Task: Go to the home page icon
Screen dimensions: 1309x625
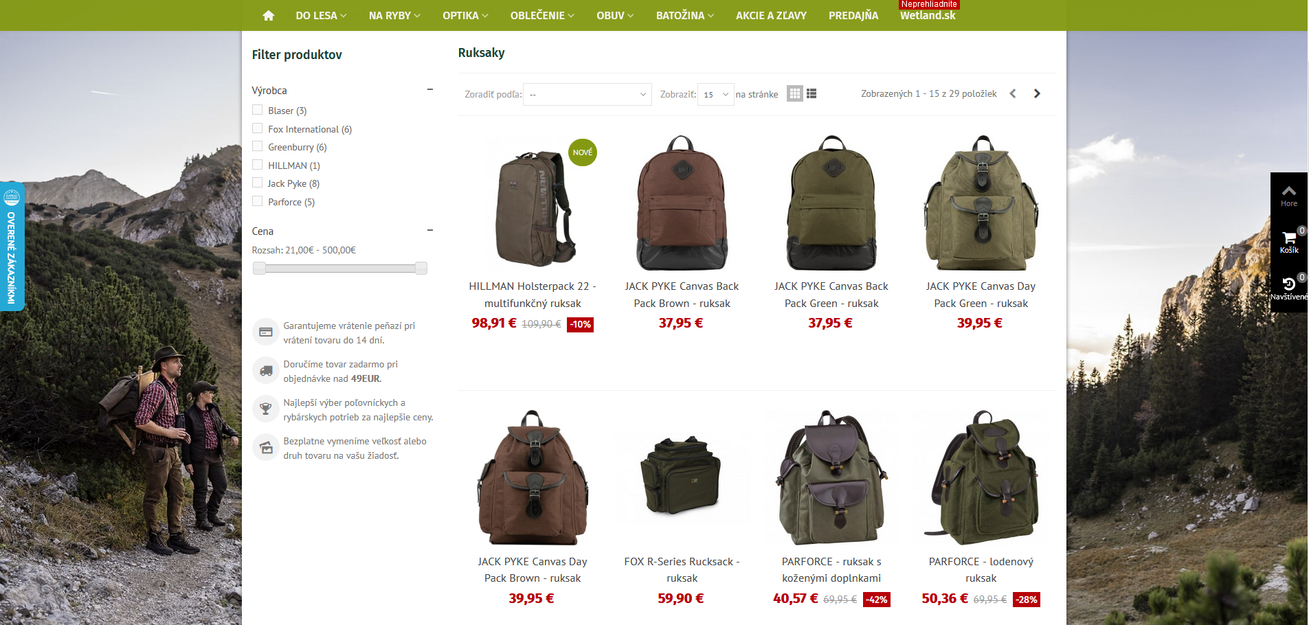Action: pyautogui.click(x=268, y=15)
